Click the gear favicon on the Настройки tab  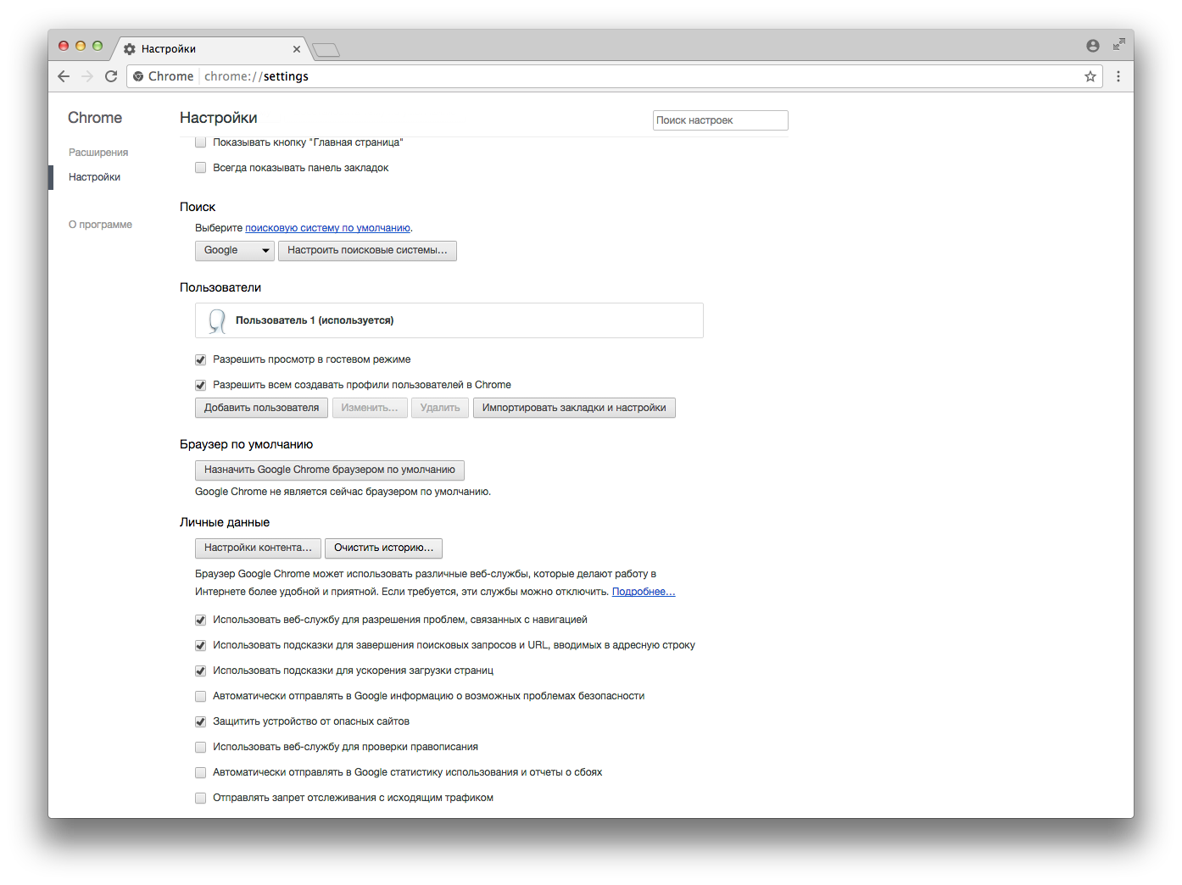point(130,49)
